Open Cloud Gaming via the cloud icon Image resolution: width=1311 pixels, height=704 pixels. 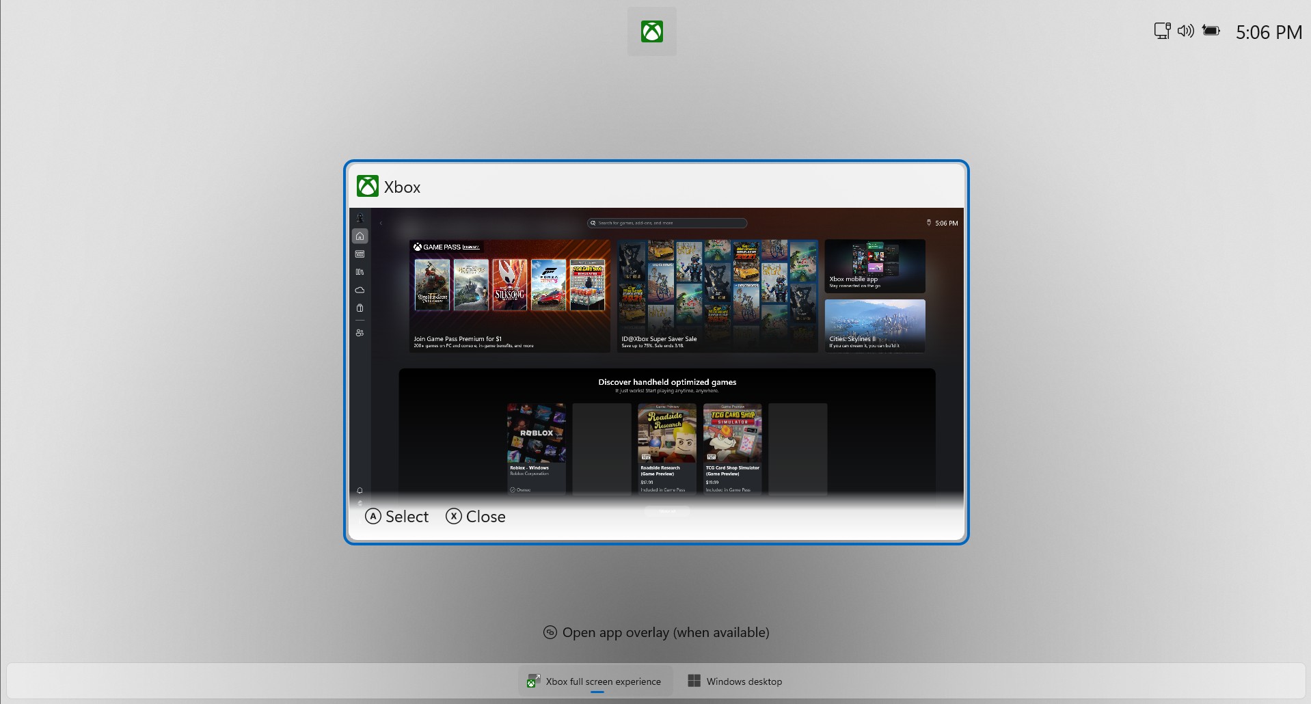coord(360,290)
